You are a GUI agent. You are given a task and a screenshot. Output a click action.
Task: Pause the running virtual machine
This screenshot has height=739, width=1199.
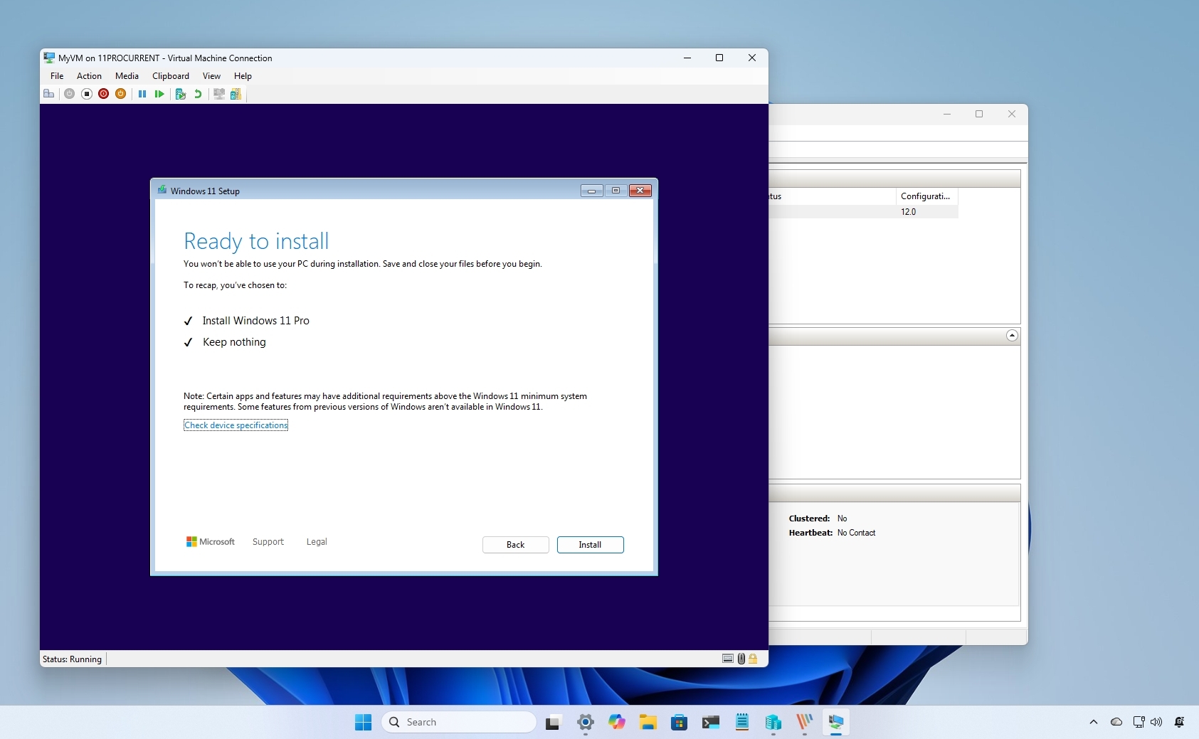(142, 94)
